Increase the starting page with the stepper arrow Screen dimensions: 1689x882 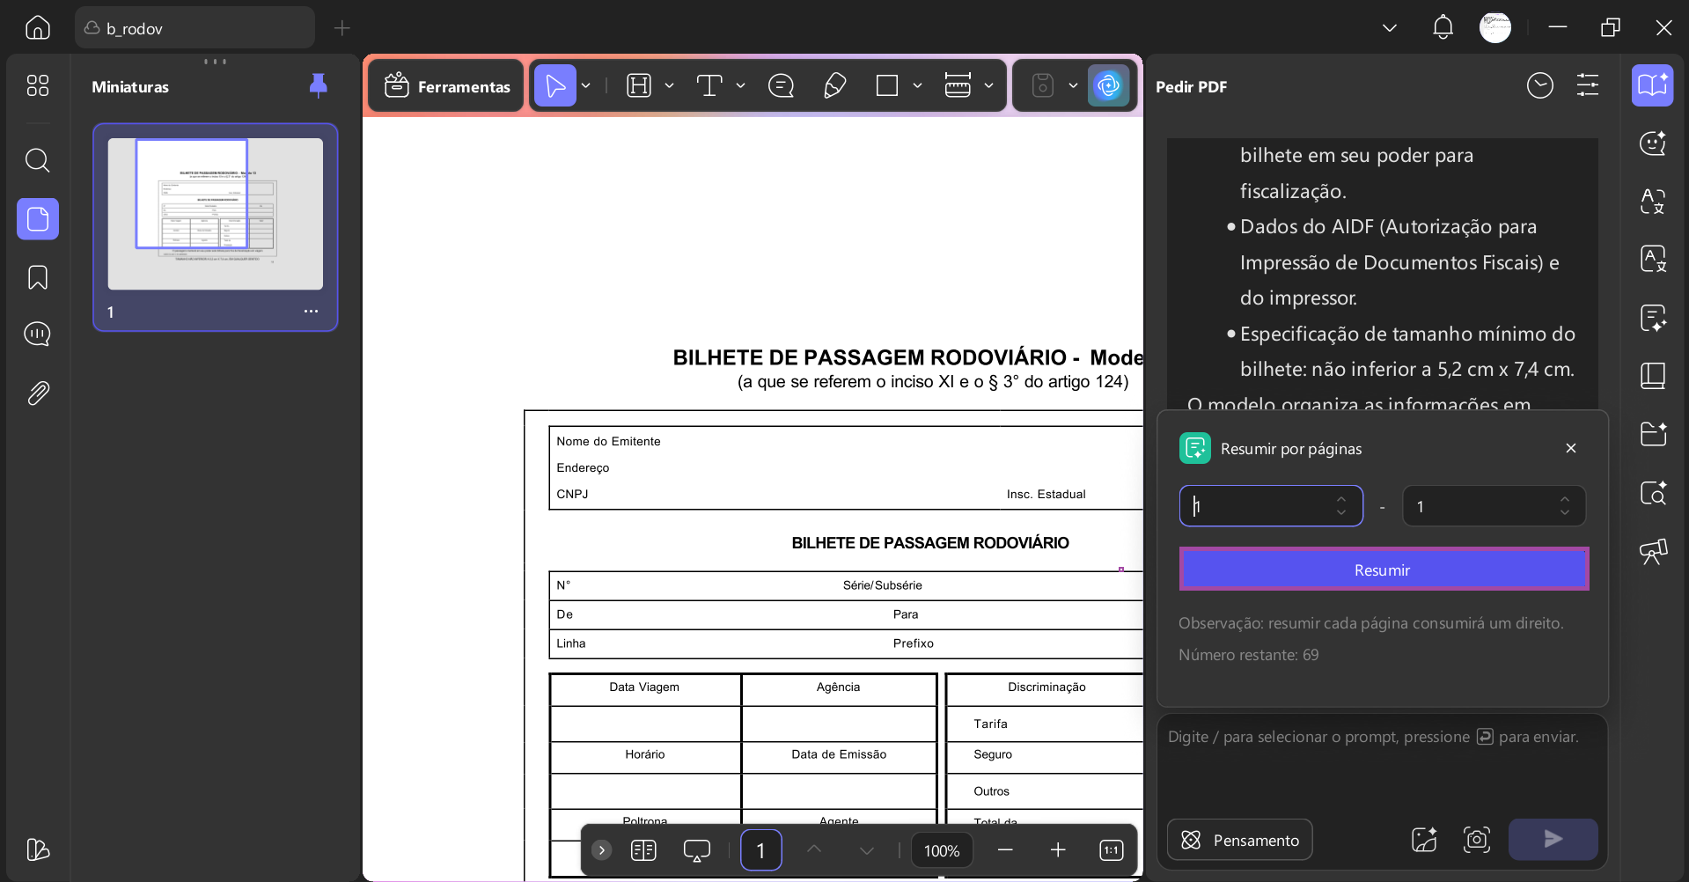(1340, 500)
